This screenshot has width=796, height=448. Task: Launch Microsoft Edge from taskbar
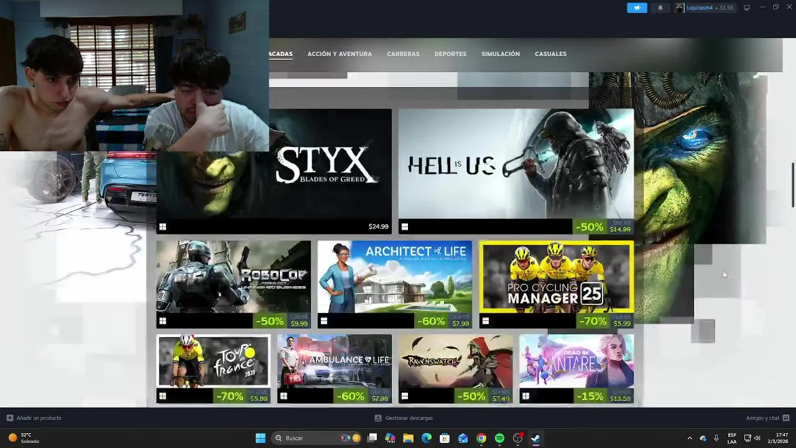[x=427, y=438]
